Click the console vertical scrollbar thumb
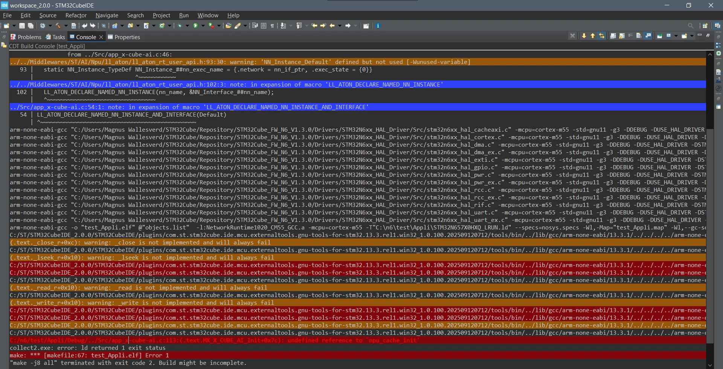 coord(710,236)
